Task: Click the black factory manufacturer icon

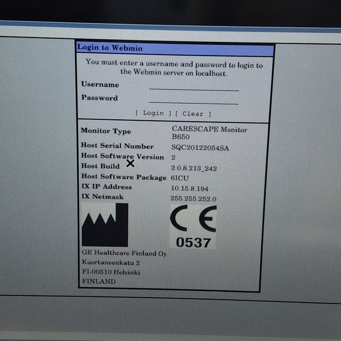Action: (105, 225)
